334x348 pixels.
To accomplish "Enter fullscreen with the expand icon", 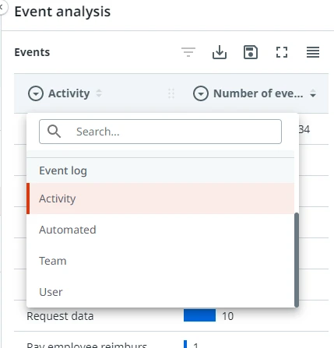I will [x=282, y=52].
